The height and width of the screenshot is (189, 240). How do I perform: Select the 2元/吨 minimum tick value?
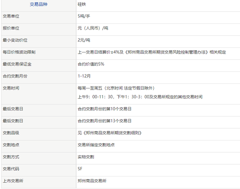84,40
